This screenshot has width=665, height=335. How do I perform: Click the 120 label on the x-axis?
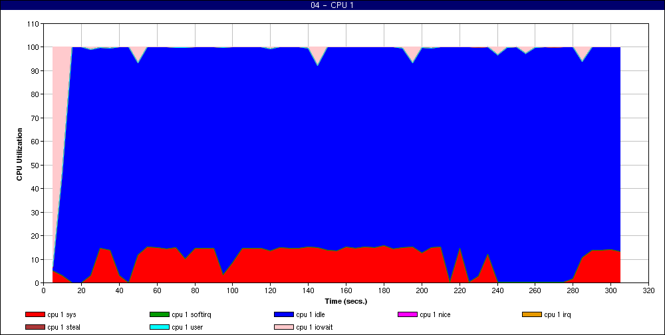[271, 290]
